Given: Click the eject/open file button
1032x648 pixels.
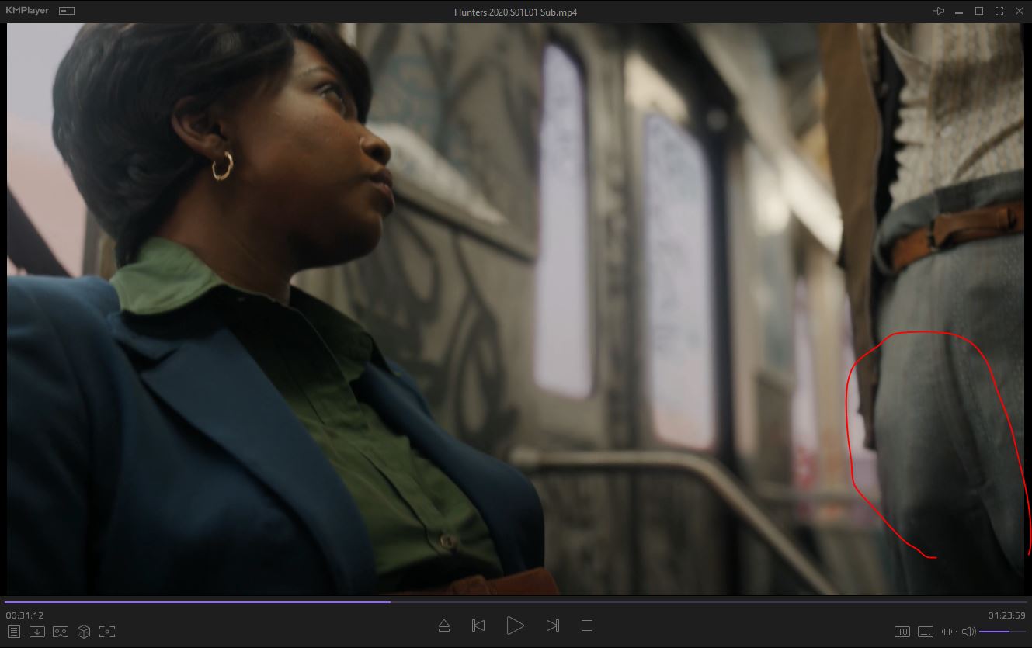Looking at the screenshot, I should [x=444, y=625].
